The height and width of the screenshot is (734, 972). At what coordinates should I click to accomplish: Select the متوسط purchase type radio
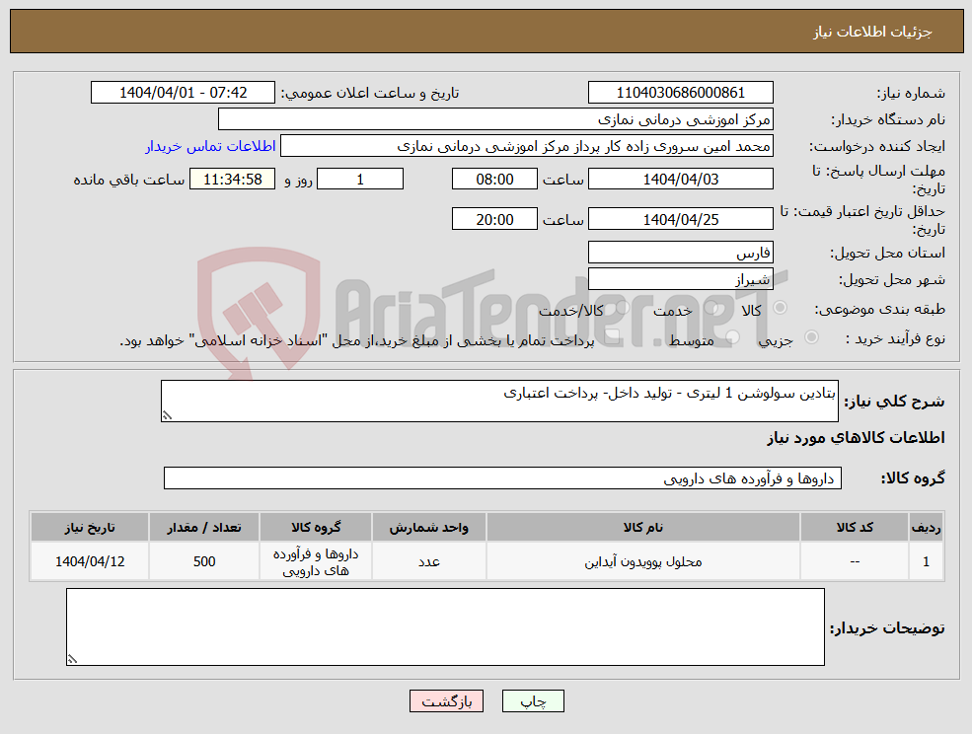(x=733, y=337)
